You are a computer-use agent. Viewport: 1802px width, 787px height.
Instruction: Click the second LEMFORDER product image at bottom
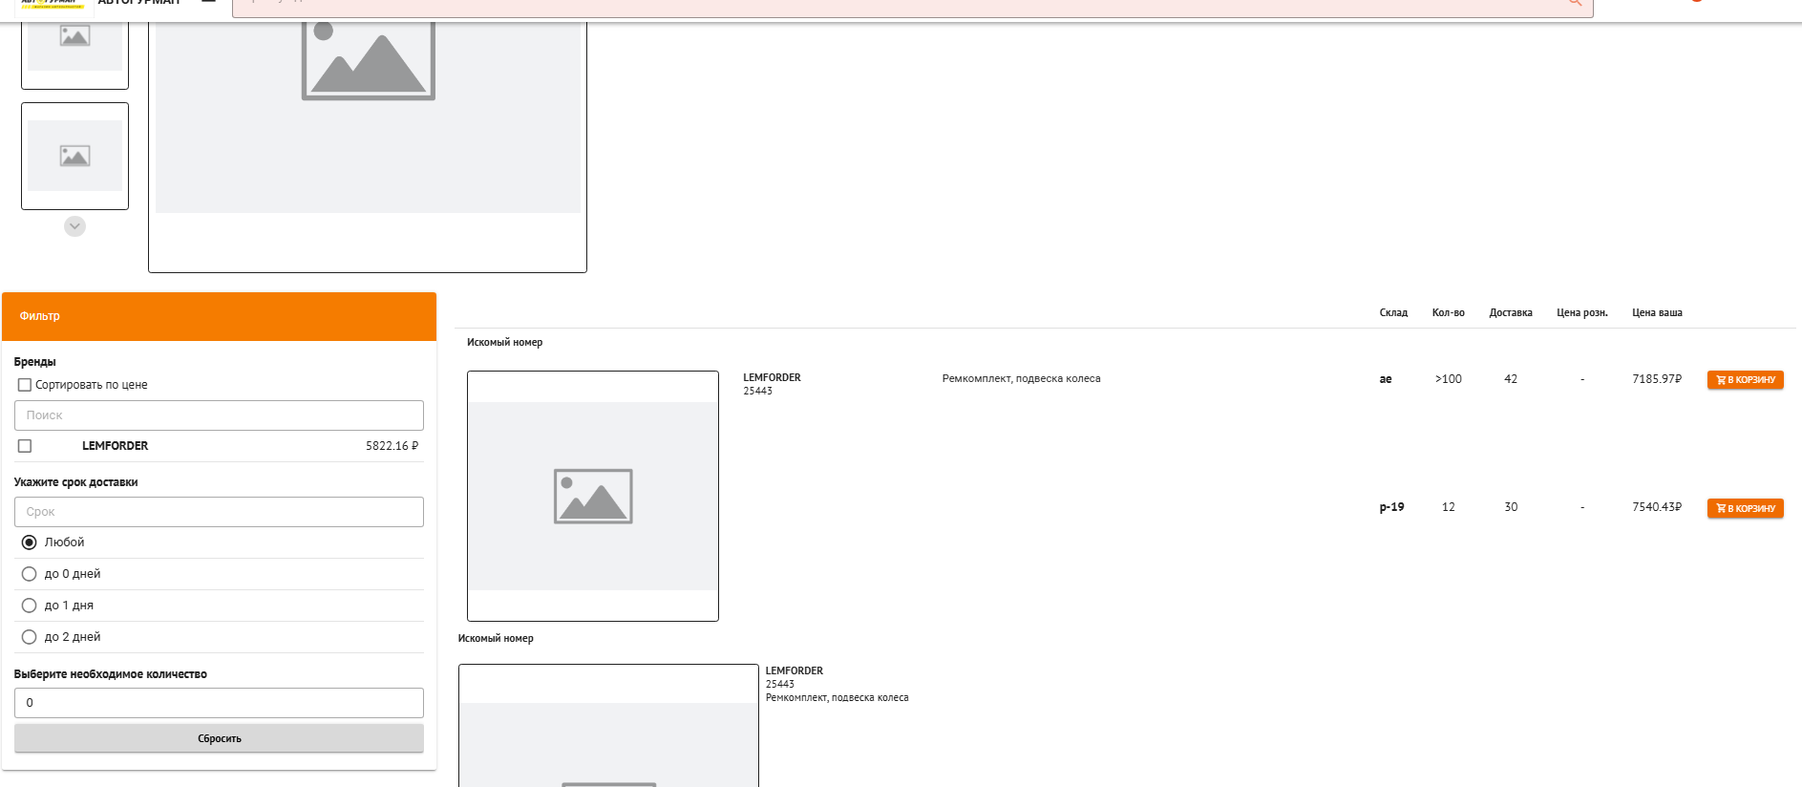point(608,735)
